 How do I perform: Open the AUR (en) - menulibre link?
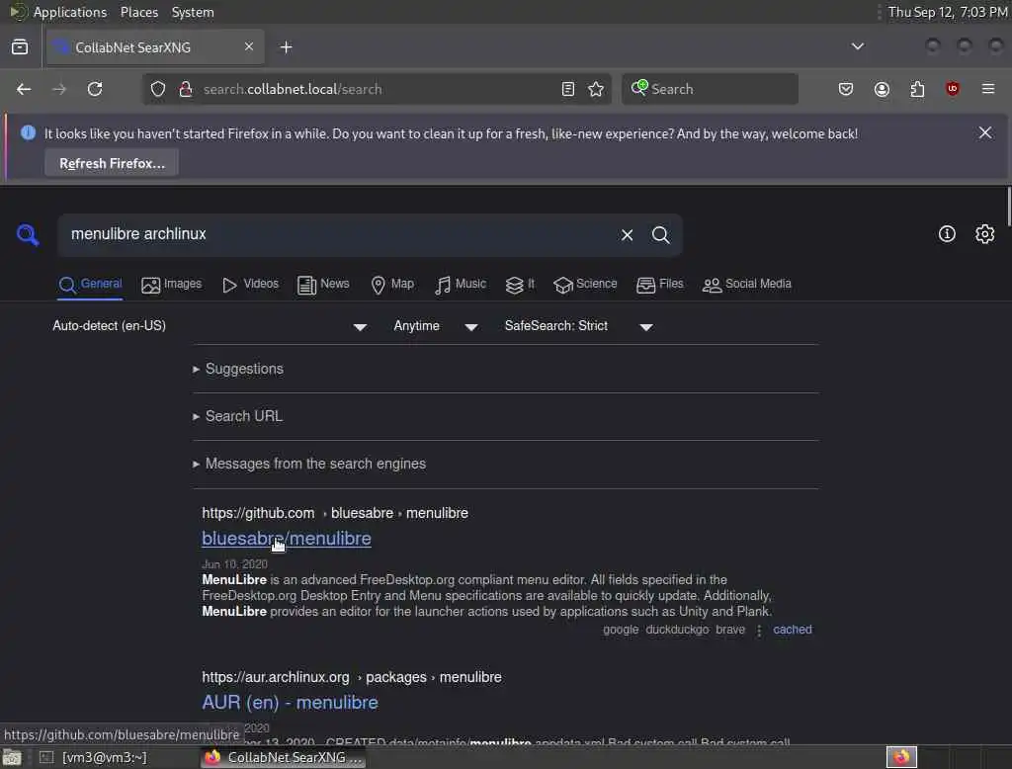(x=290, y=702)
